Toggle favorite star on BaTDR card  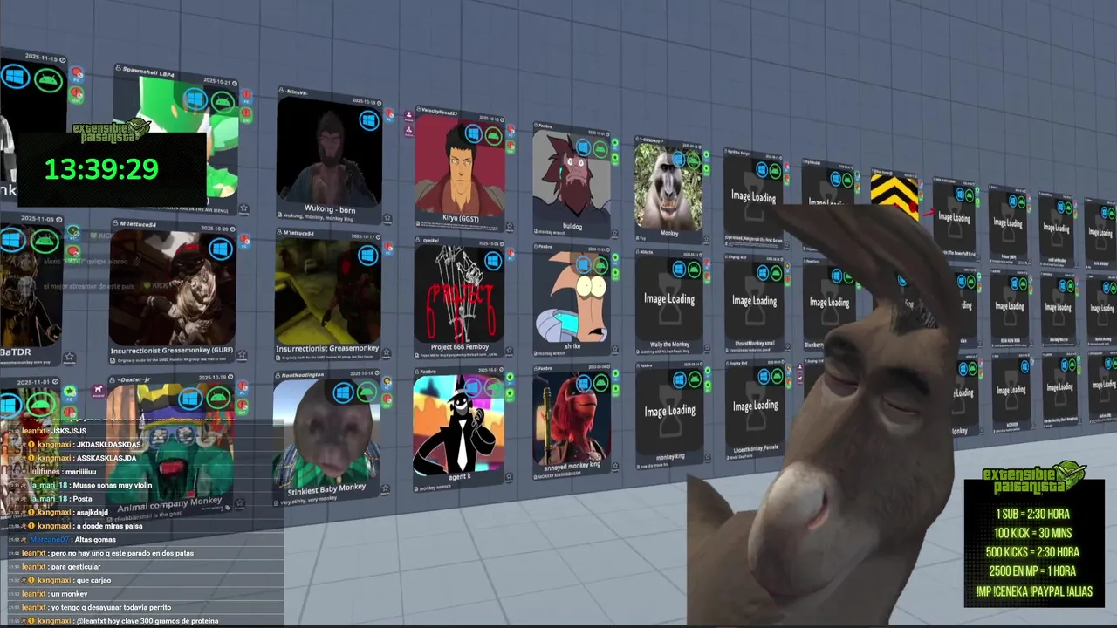69,358
